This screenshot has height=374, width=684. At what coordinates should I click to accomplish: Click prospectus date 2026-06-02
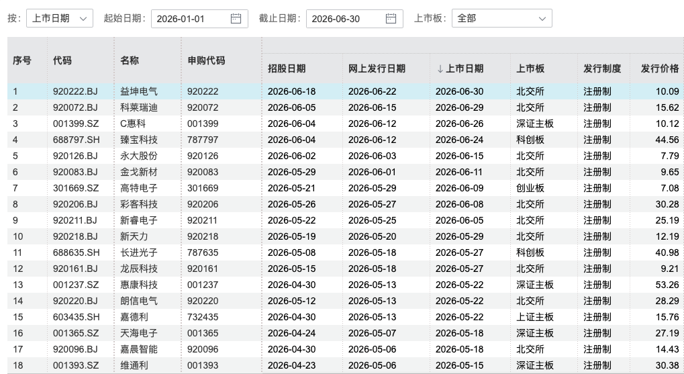pyautogui.click(x=292, y=156)
